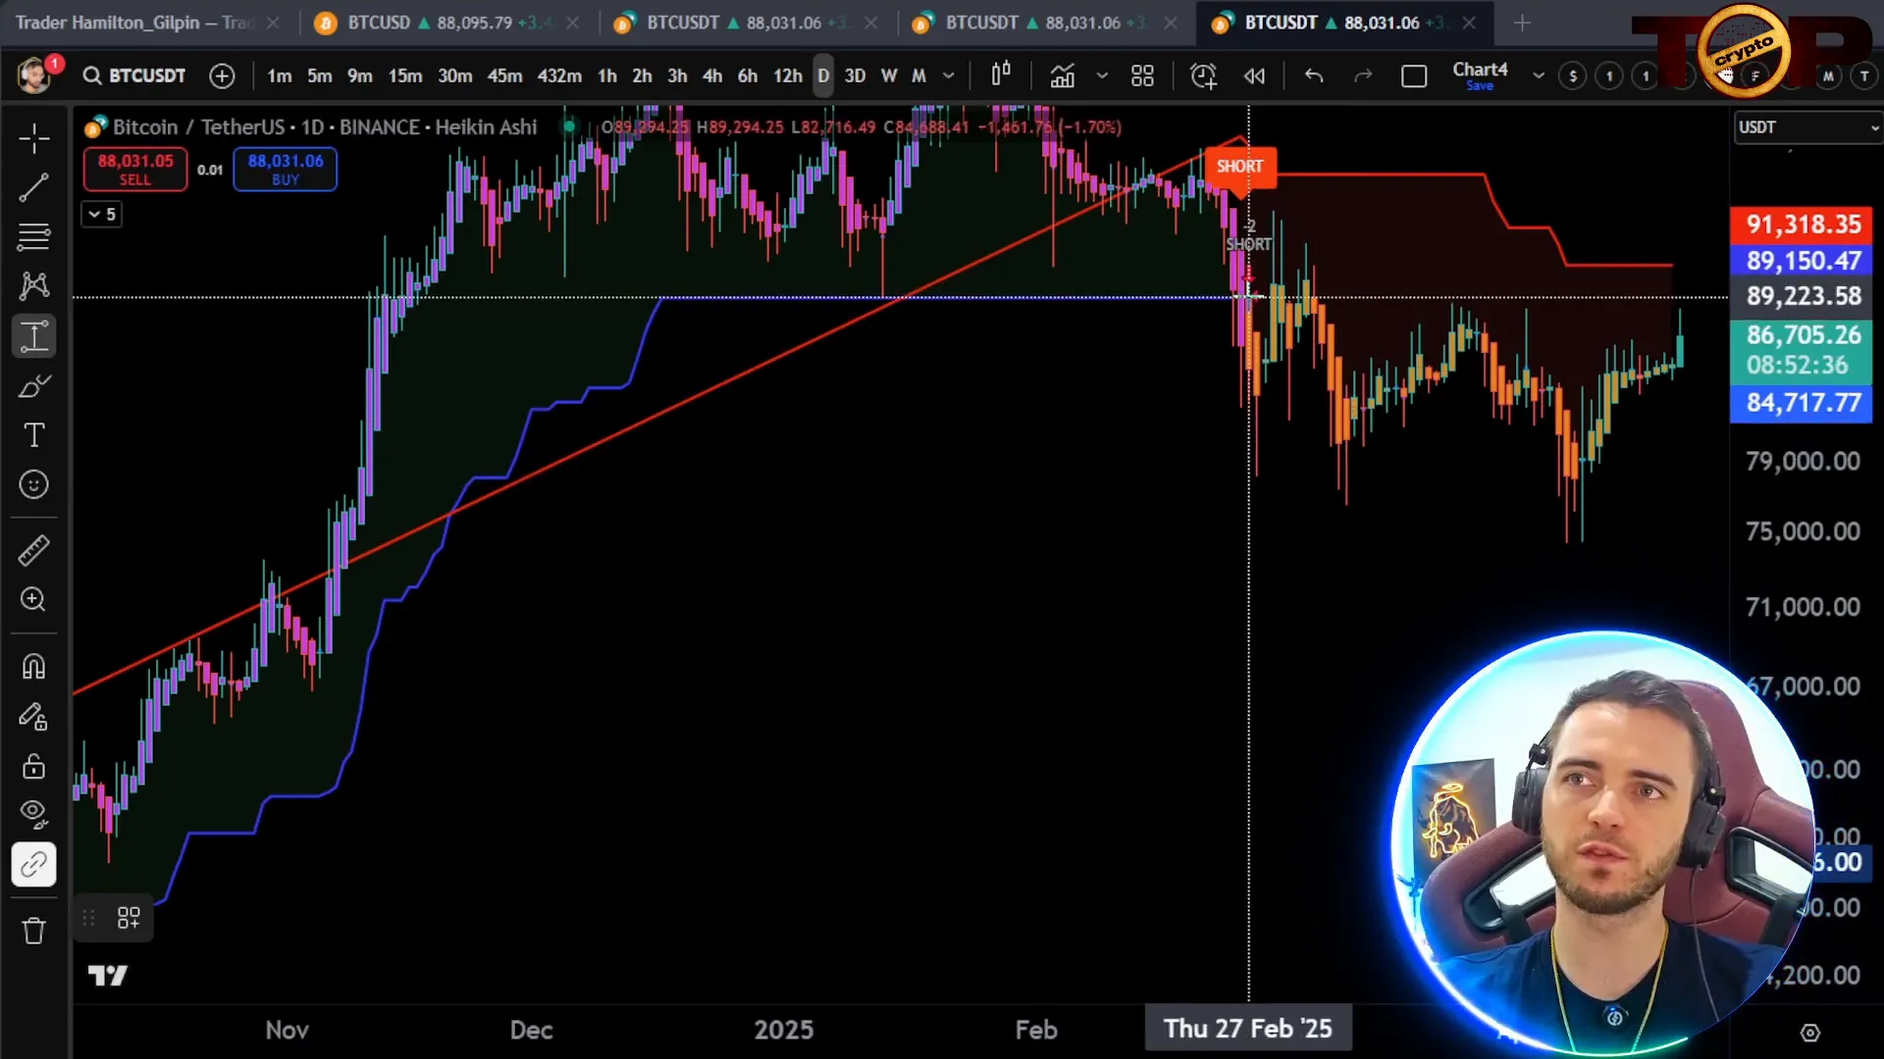Open the pattern drawing tools
1884x1059 pixels.
coord(34,286)
